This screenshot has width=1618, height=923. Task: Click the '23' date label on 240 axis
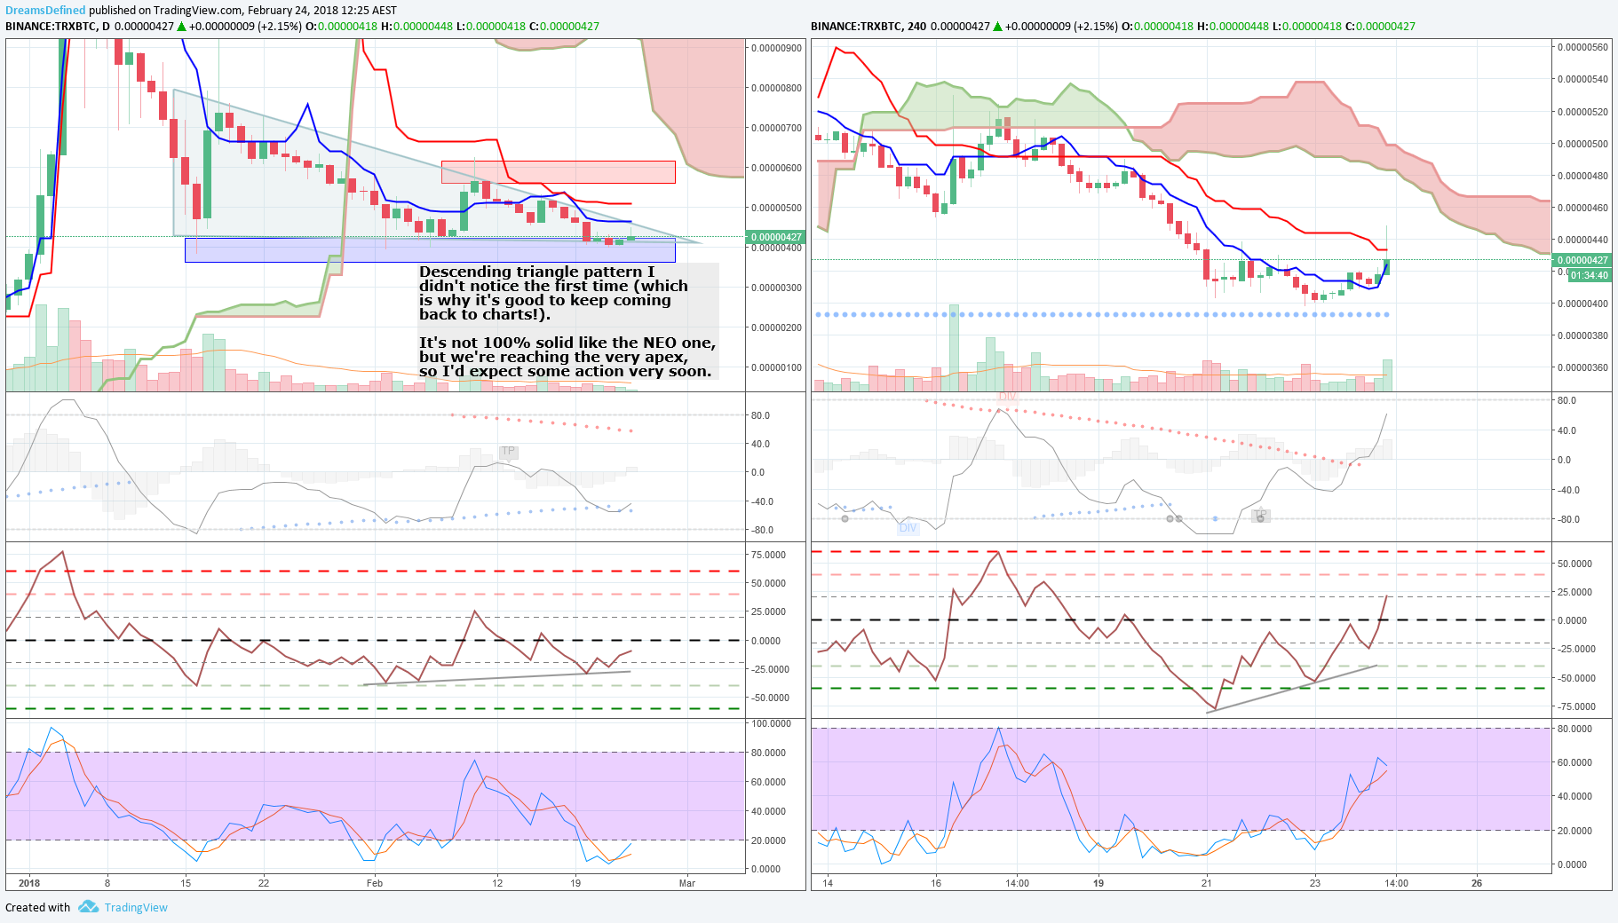coord(1314,883)
